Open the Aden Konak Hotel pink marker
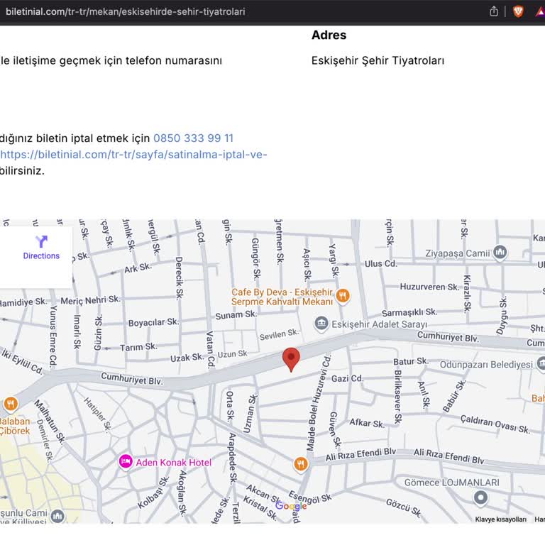Screen dimensions: 545x545 tap(126, 462)
